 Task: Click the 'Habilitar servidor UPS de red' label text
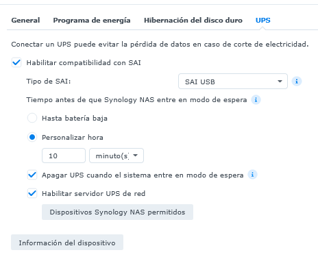pyautogui.click(x=94, y=194)
